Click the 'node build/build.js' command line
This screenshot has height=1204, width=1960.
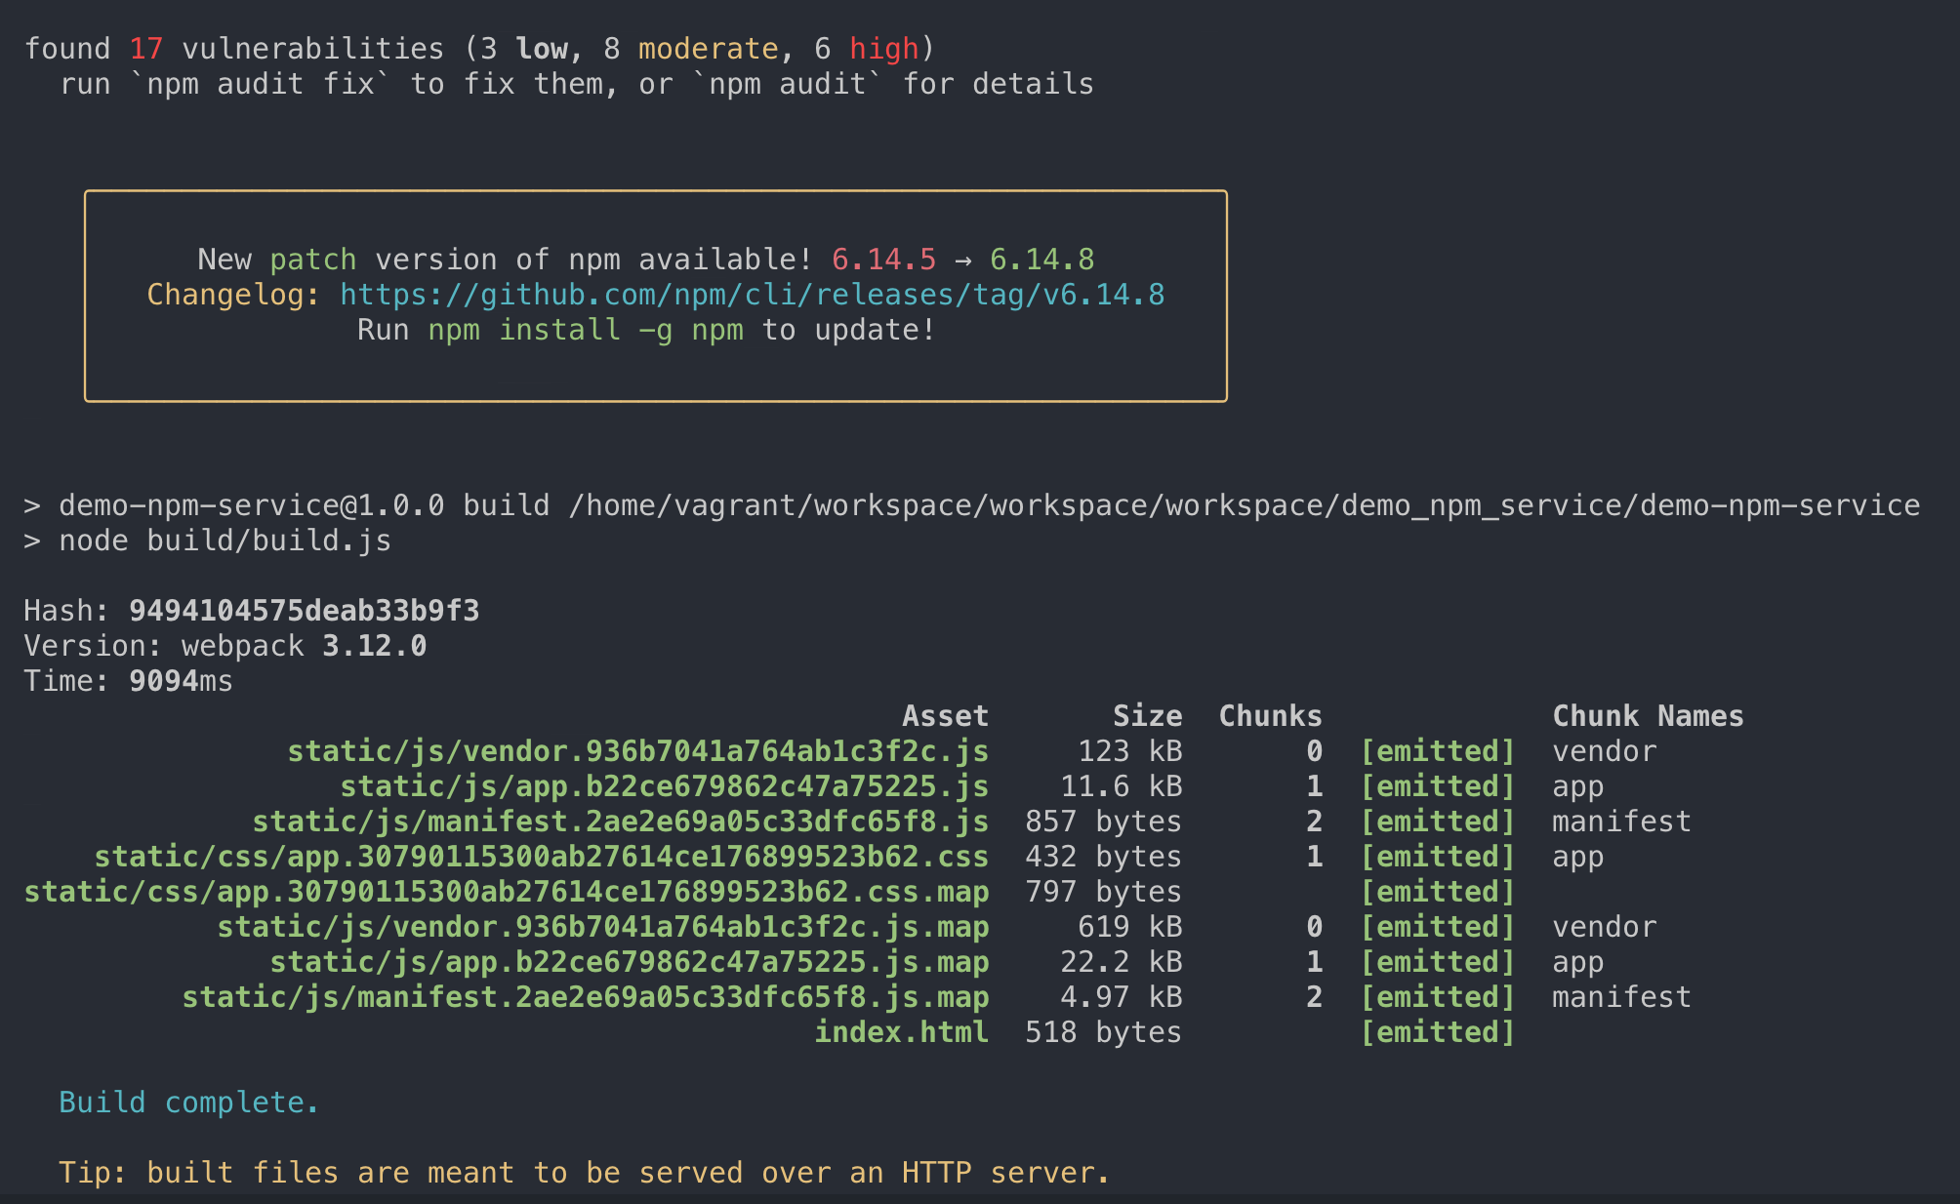(x=225, y=541)
